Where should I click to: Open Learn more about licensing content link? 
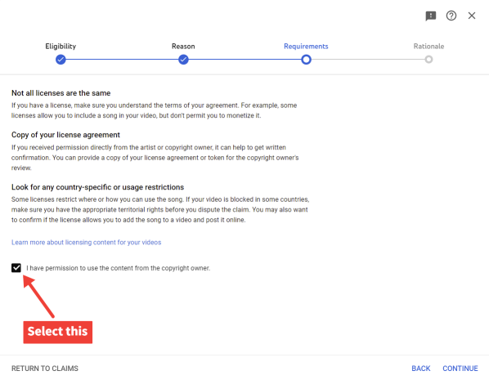[x=87, y=242]
